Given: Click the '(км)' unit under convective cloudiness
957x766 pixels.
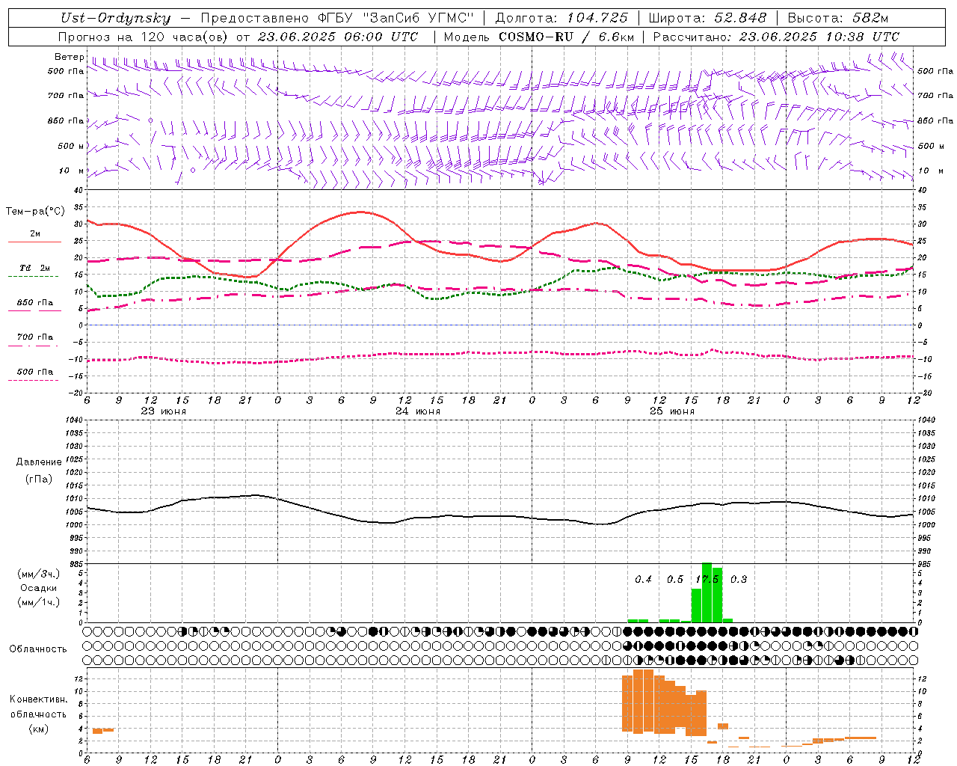Looking at the screenshot, I should (x=38, y=729).
